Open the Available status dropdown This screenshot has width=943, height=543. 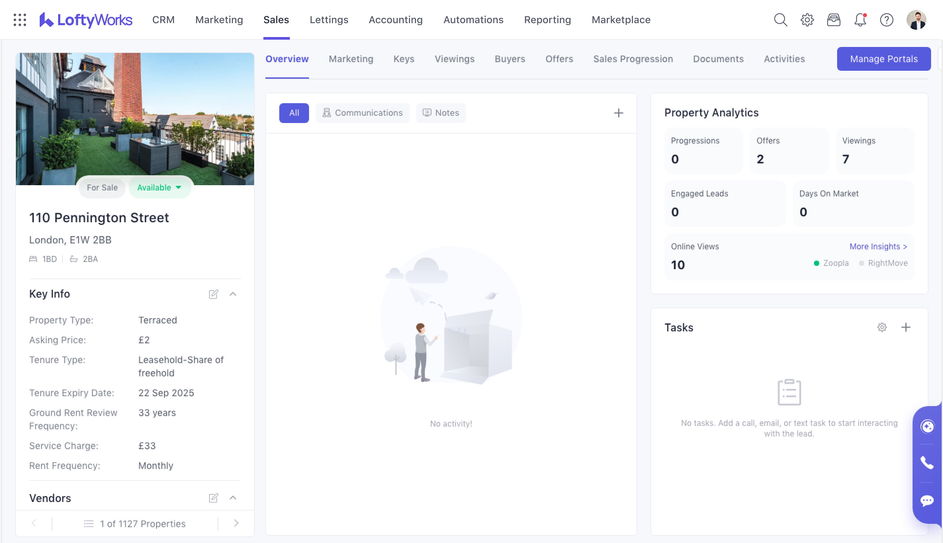pos(159,188)
